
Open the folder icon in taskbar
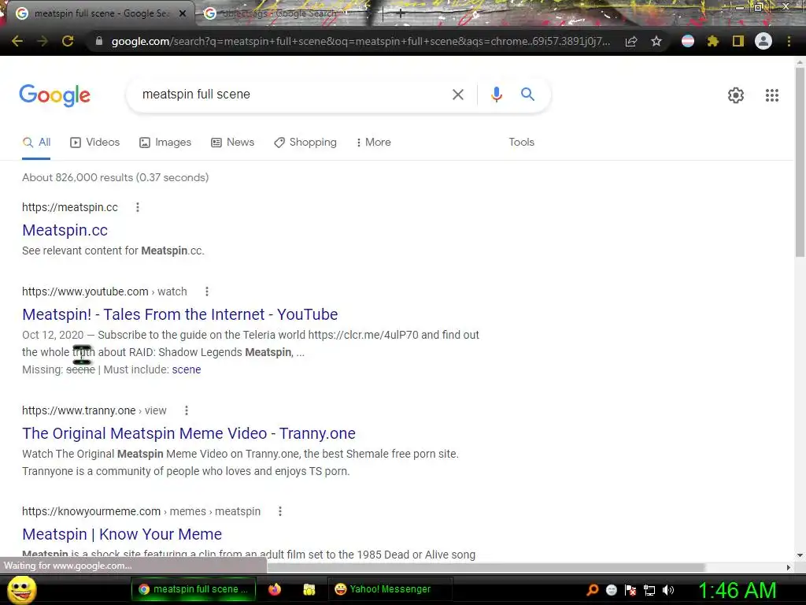coord(309,589)
